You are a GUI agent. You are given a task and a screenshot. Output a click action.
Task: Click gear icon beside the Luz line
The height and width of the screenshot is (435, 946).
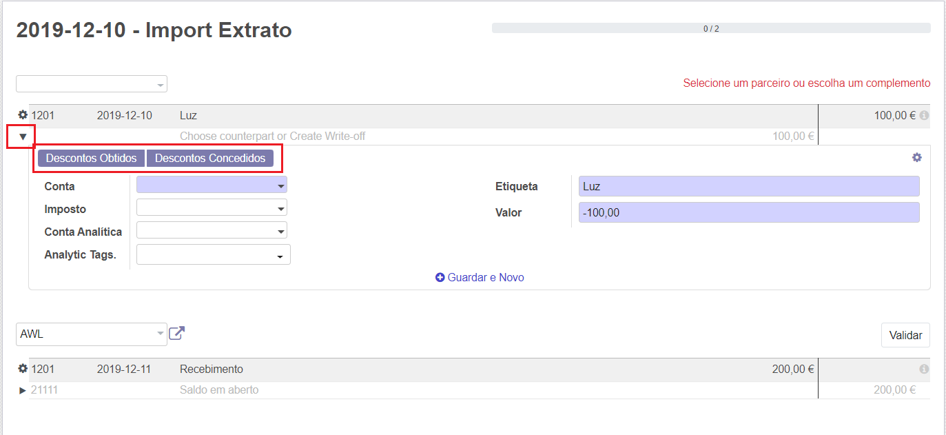coord(23,115)
